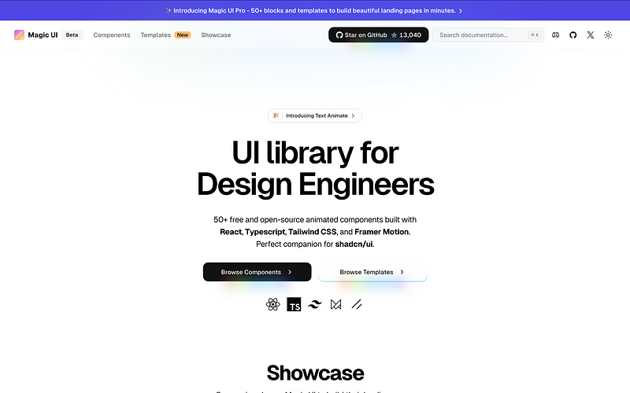Focus the Search documentation field
The image size is (630, 393).
click(488, 35)
